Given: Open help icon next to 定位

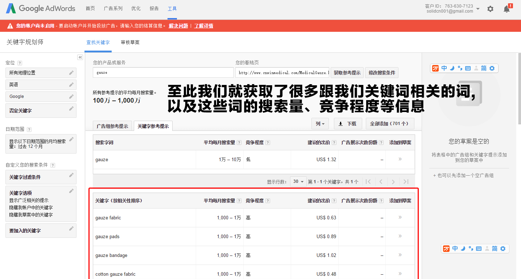Looking at the screenshot, I should pyautogui.click(x=20, y=63).
